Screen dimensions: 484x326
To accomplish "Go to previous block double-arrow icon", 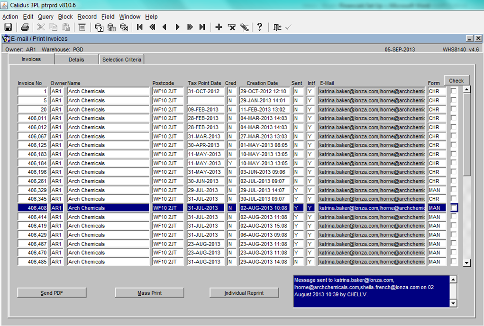I will pos(152,27).
